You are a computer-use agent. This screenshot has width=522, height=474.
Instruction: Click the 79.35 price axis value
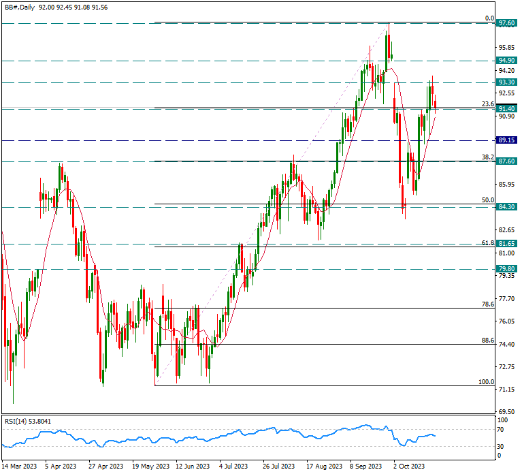[x=506, y=275]
